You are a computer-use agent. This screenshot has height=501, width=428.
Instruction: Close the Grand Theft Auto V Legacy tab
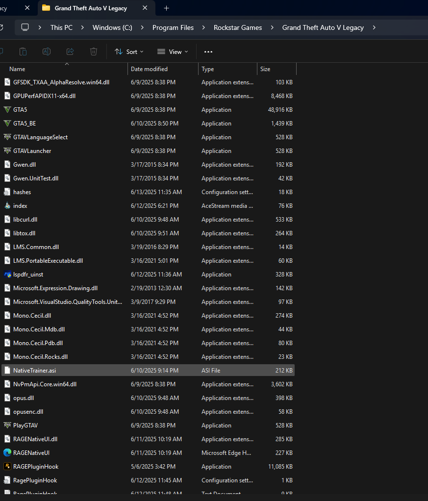(x=145, y=8)
